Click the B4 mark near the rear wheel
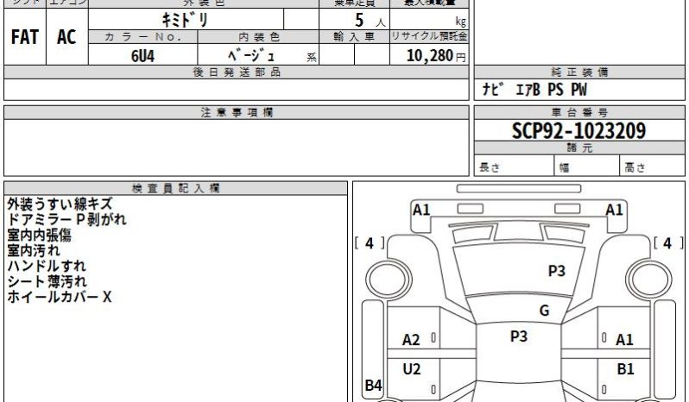 point(373,386)
